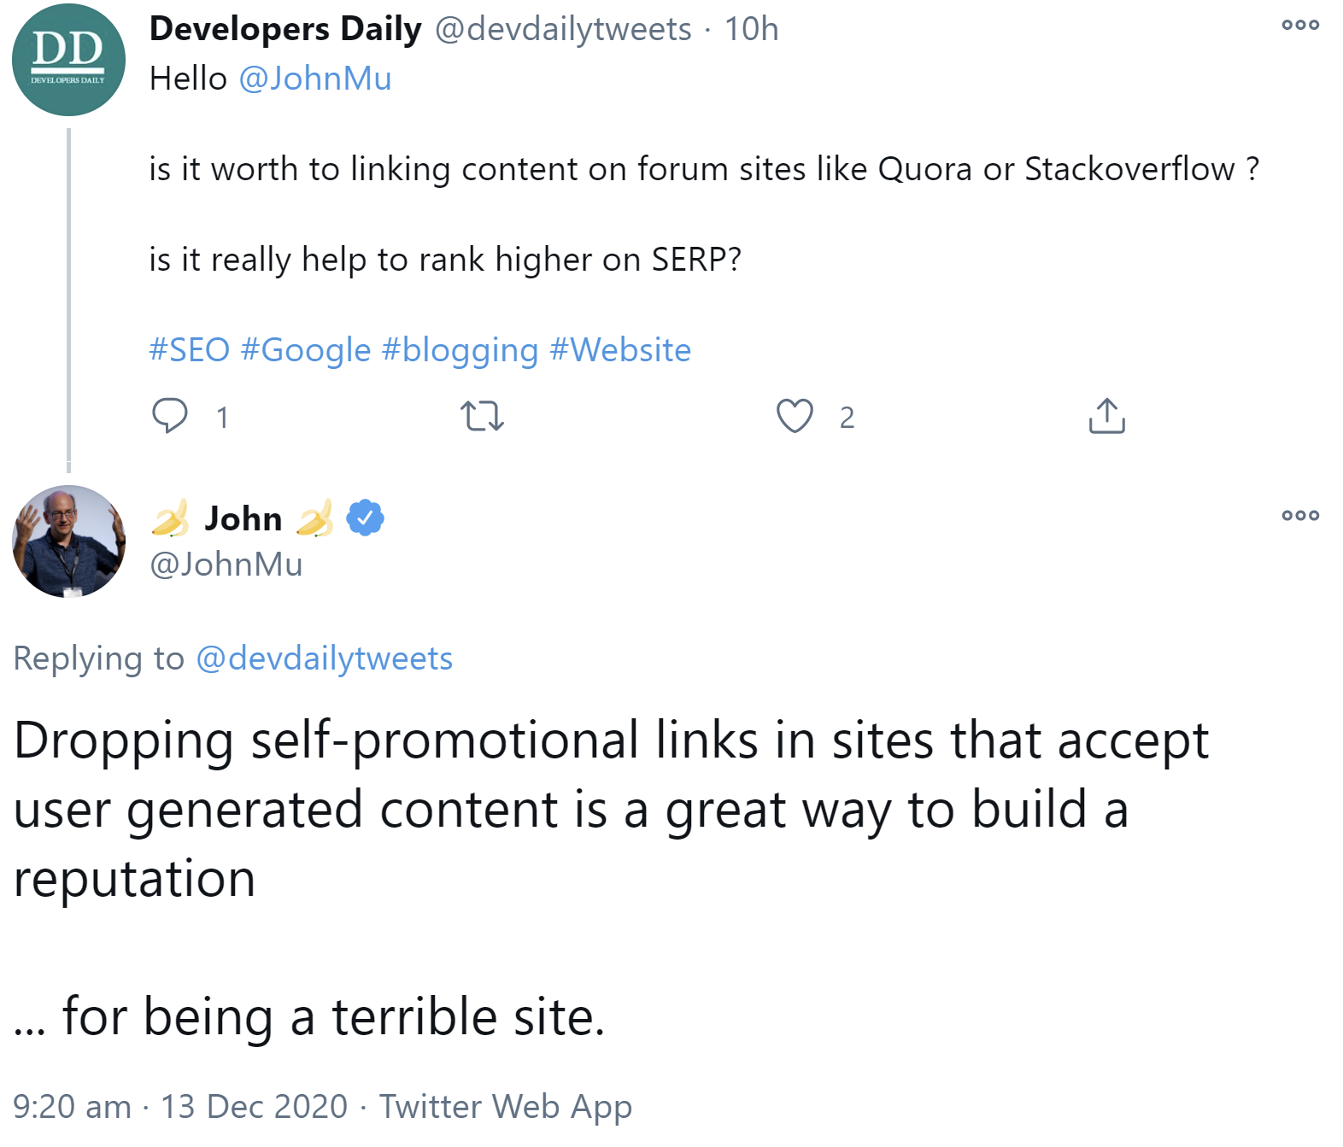Screen dimensions: 1343x1147
Task: Click the reply count showing 1
Action: pyautogui.click(x=222, y=417)
